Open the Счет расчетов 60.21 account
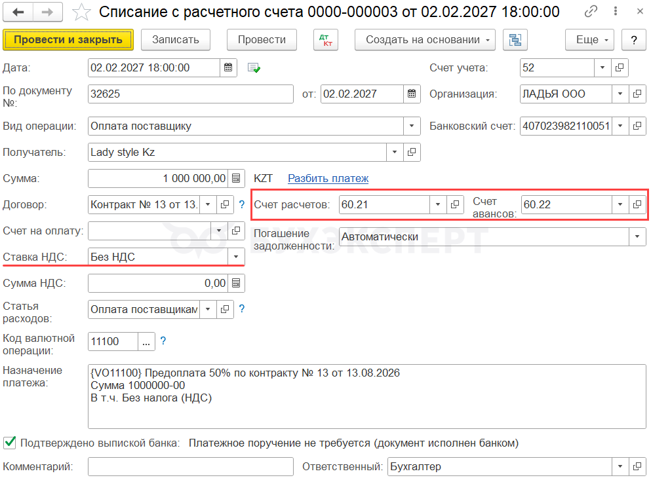The image size is (651, 482). 455,204
